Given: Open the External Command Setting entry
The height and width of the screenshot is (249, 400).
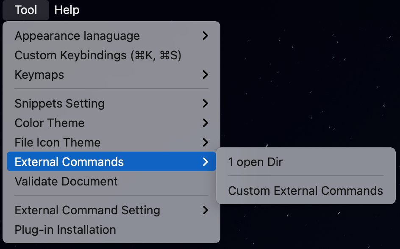Looking at the screenshot, I should tap(87, 210).
